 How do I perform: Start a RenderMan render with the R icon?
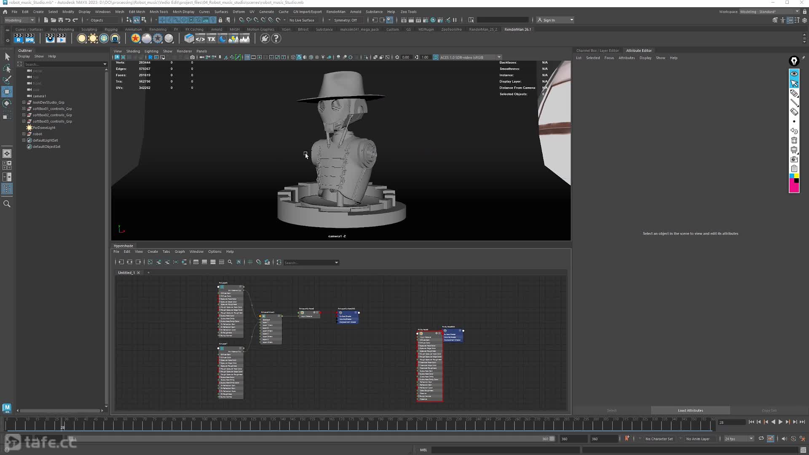[19, 39]
